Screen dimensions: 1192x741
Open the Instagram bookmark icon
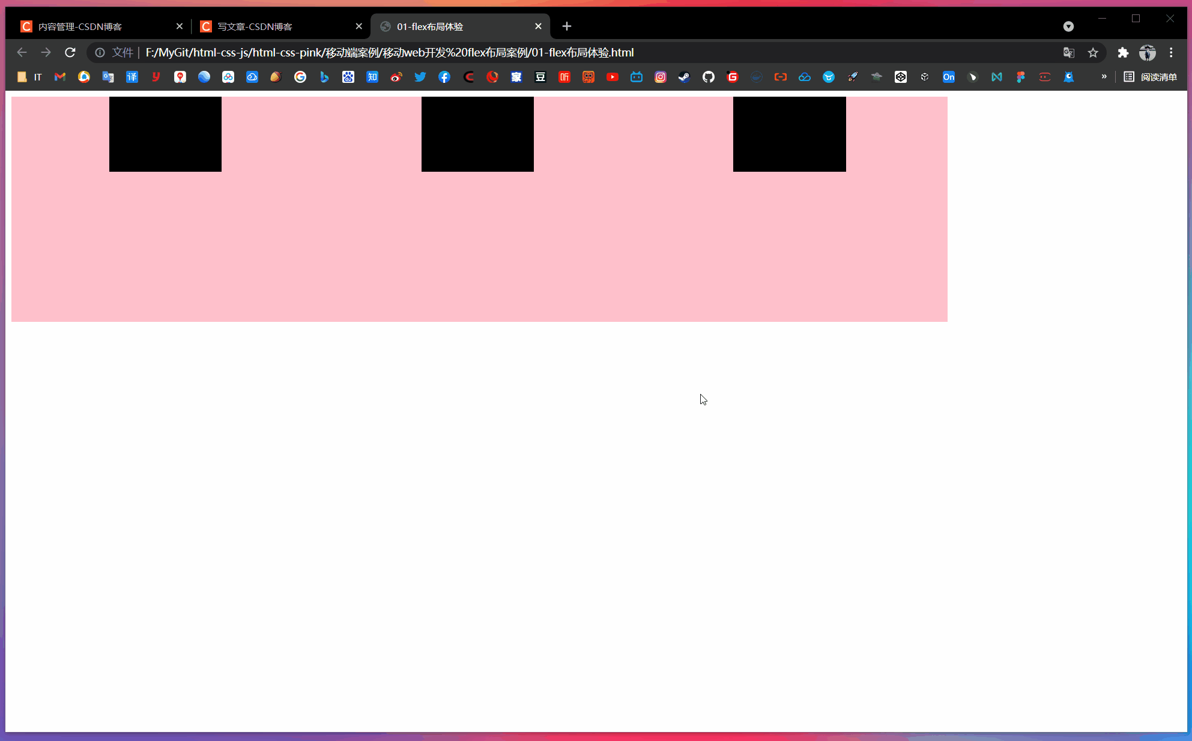pyautogui.click(x=661, y=77)
